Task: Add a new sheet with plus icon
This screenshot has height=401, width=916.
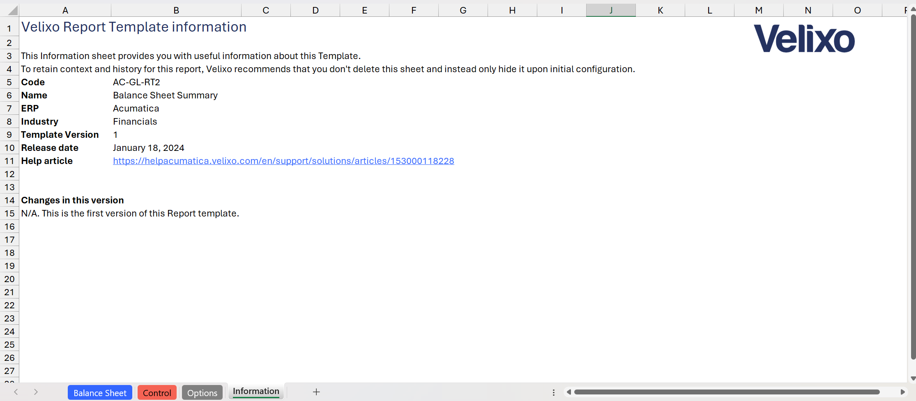Action: pyautogui.click(x=316, y=392)
